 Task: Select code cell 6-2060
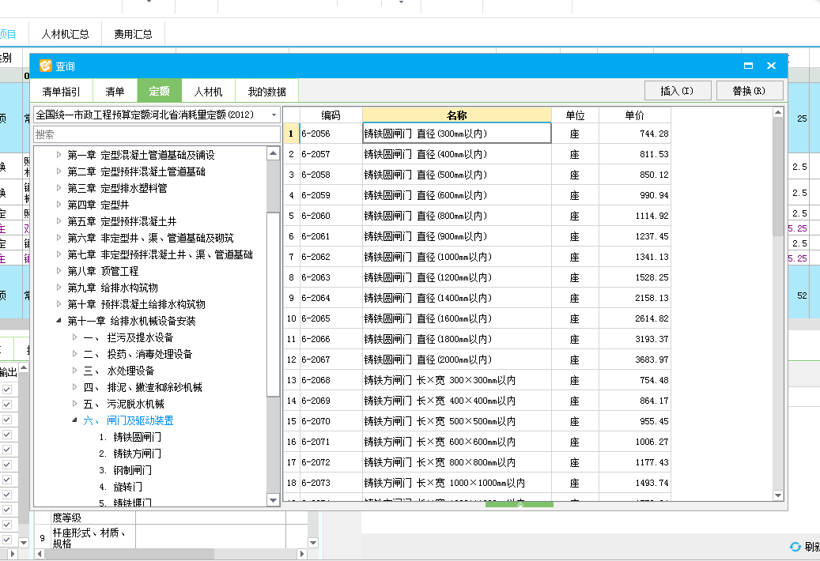[x=331, y=216]
